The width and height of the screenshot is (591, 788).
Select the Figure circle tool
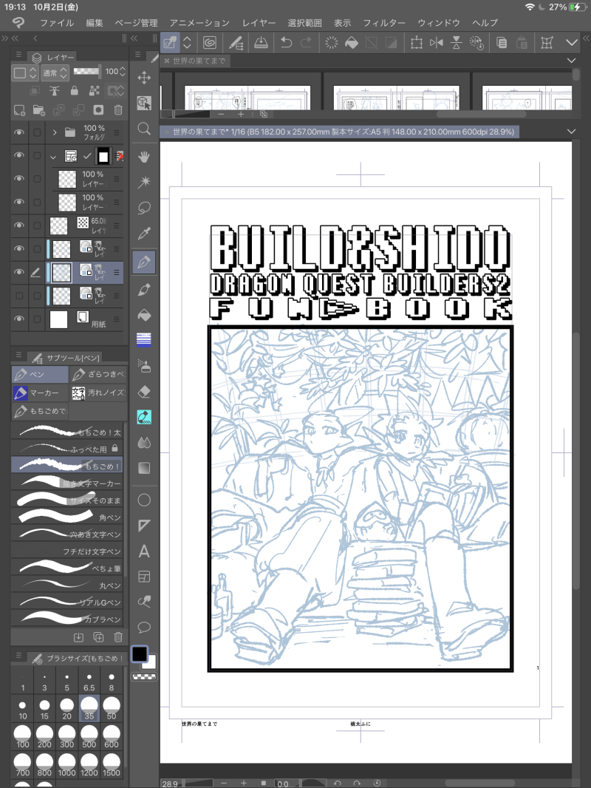point(144,500)
